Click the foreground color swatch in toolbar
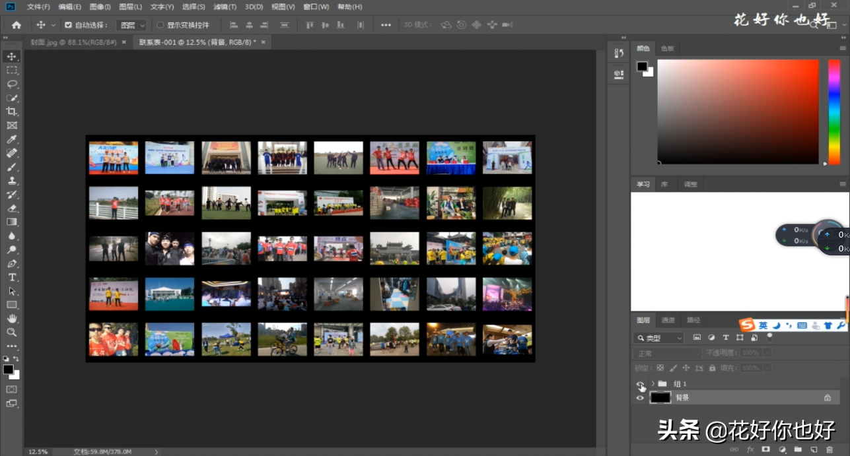Screen dimensions: 850x456 8,370
